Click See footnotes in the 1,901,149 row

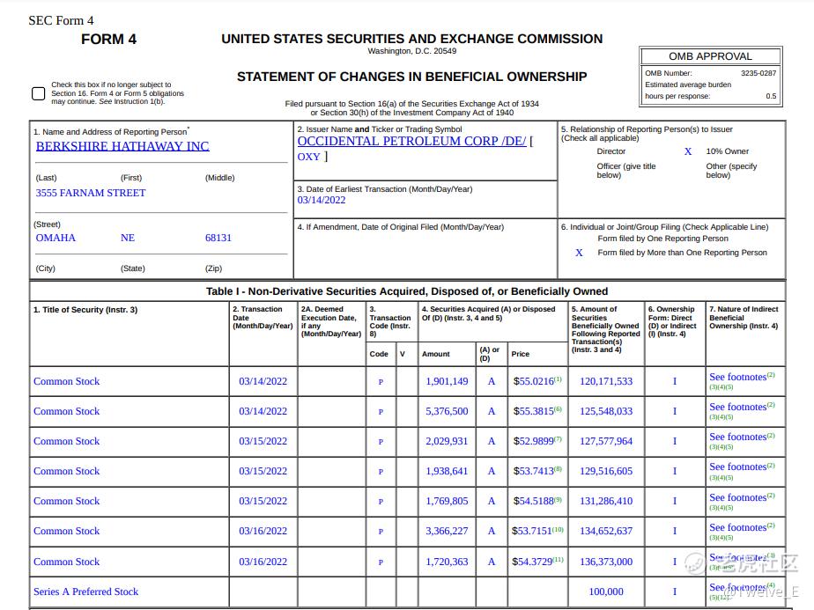pyautogui.click(x=737, y=377)
